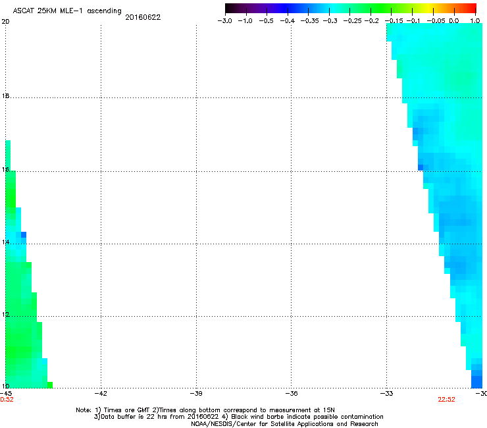
Task: Select the longitude label -33
Action: click(x=387, y=394)
